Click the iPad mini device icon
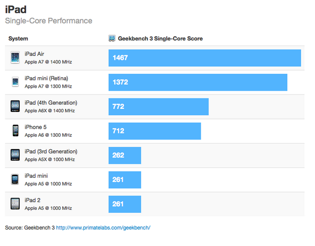Image resolution: width=315 pixels, height=246 pixels. click(x=15, y=179)
